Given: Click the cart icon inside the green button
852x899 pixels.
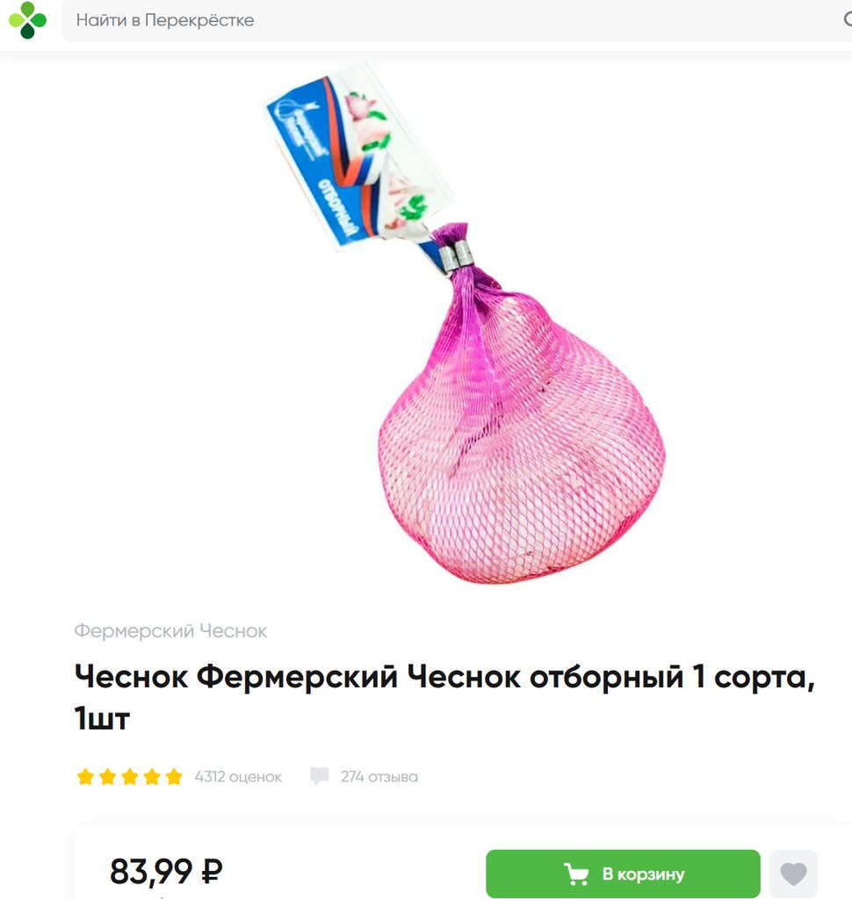Looking at the screenshot, I should [576, 874].
